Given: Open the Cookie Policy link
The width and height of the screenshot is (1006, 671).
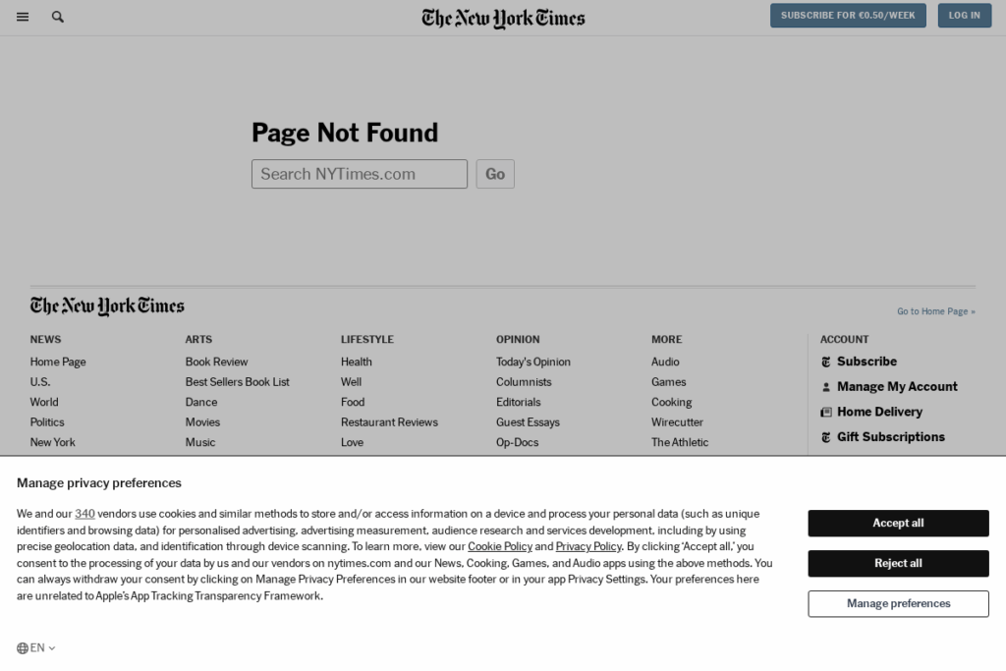Looking at the screenshot, I should click(x=500, y=546).
